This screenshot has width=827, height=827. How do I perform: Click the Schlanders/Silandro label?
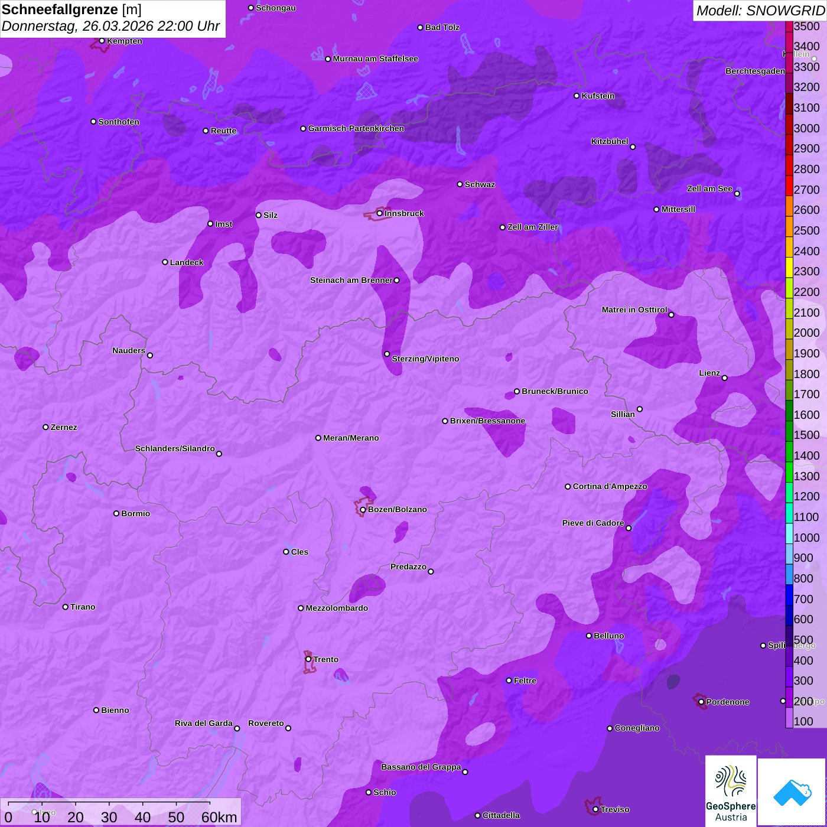[175, 448]
